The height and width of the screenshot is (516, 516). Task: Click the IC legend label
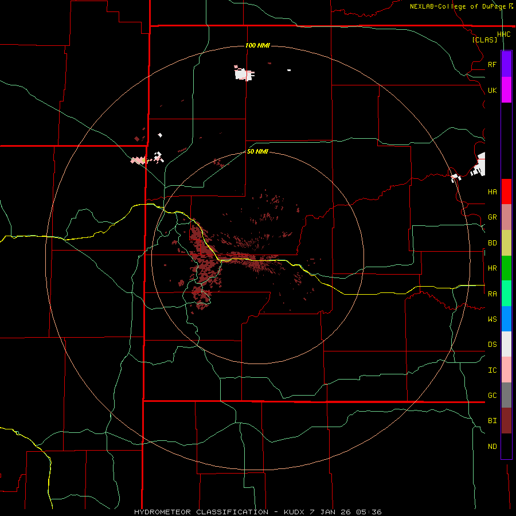coord(492,370)
